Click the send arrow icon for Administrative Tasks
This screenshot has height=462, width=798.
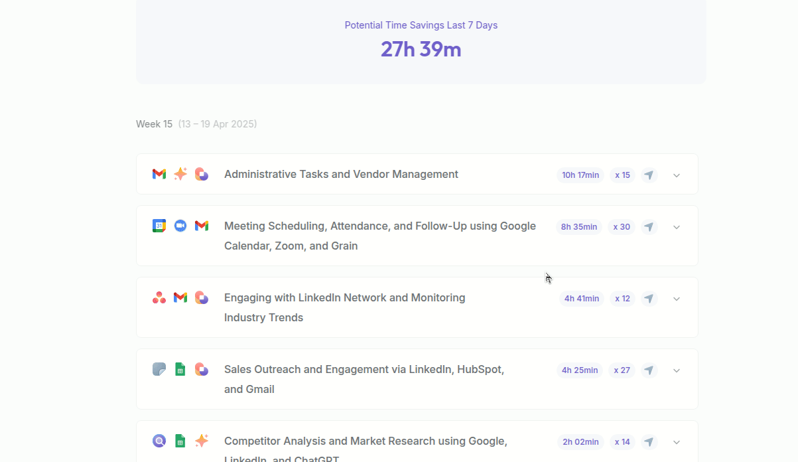[649, 175]
